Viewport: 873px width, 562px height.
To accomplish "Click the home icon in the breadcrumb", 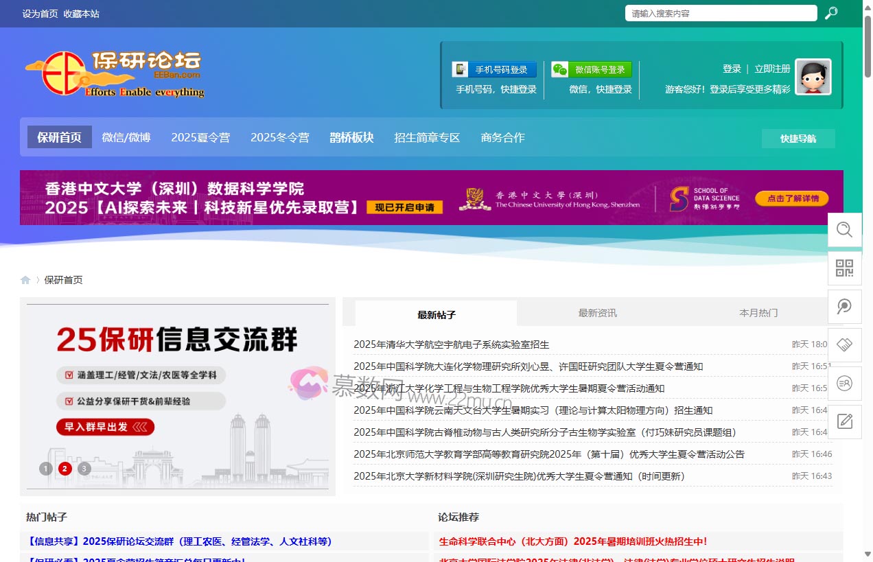I will tap(25, 279).
